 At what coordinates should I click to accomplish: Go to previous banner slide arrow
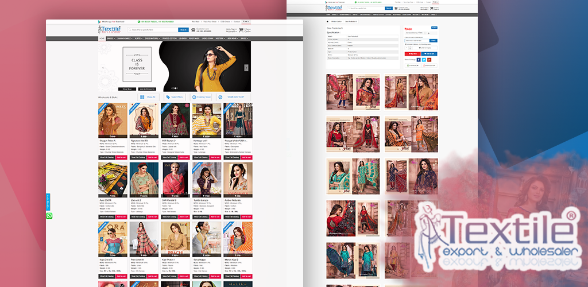click(103, 68)
